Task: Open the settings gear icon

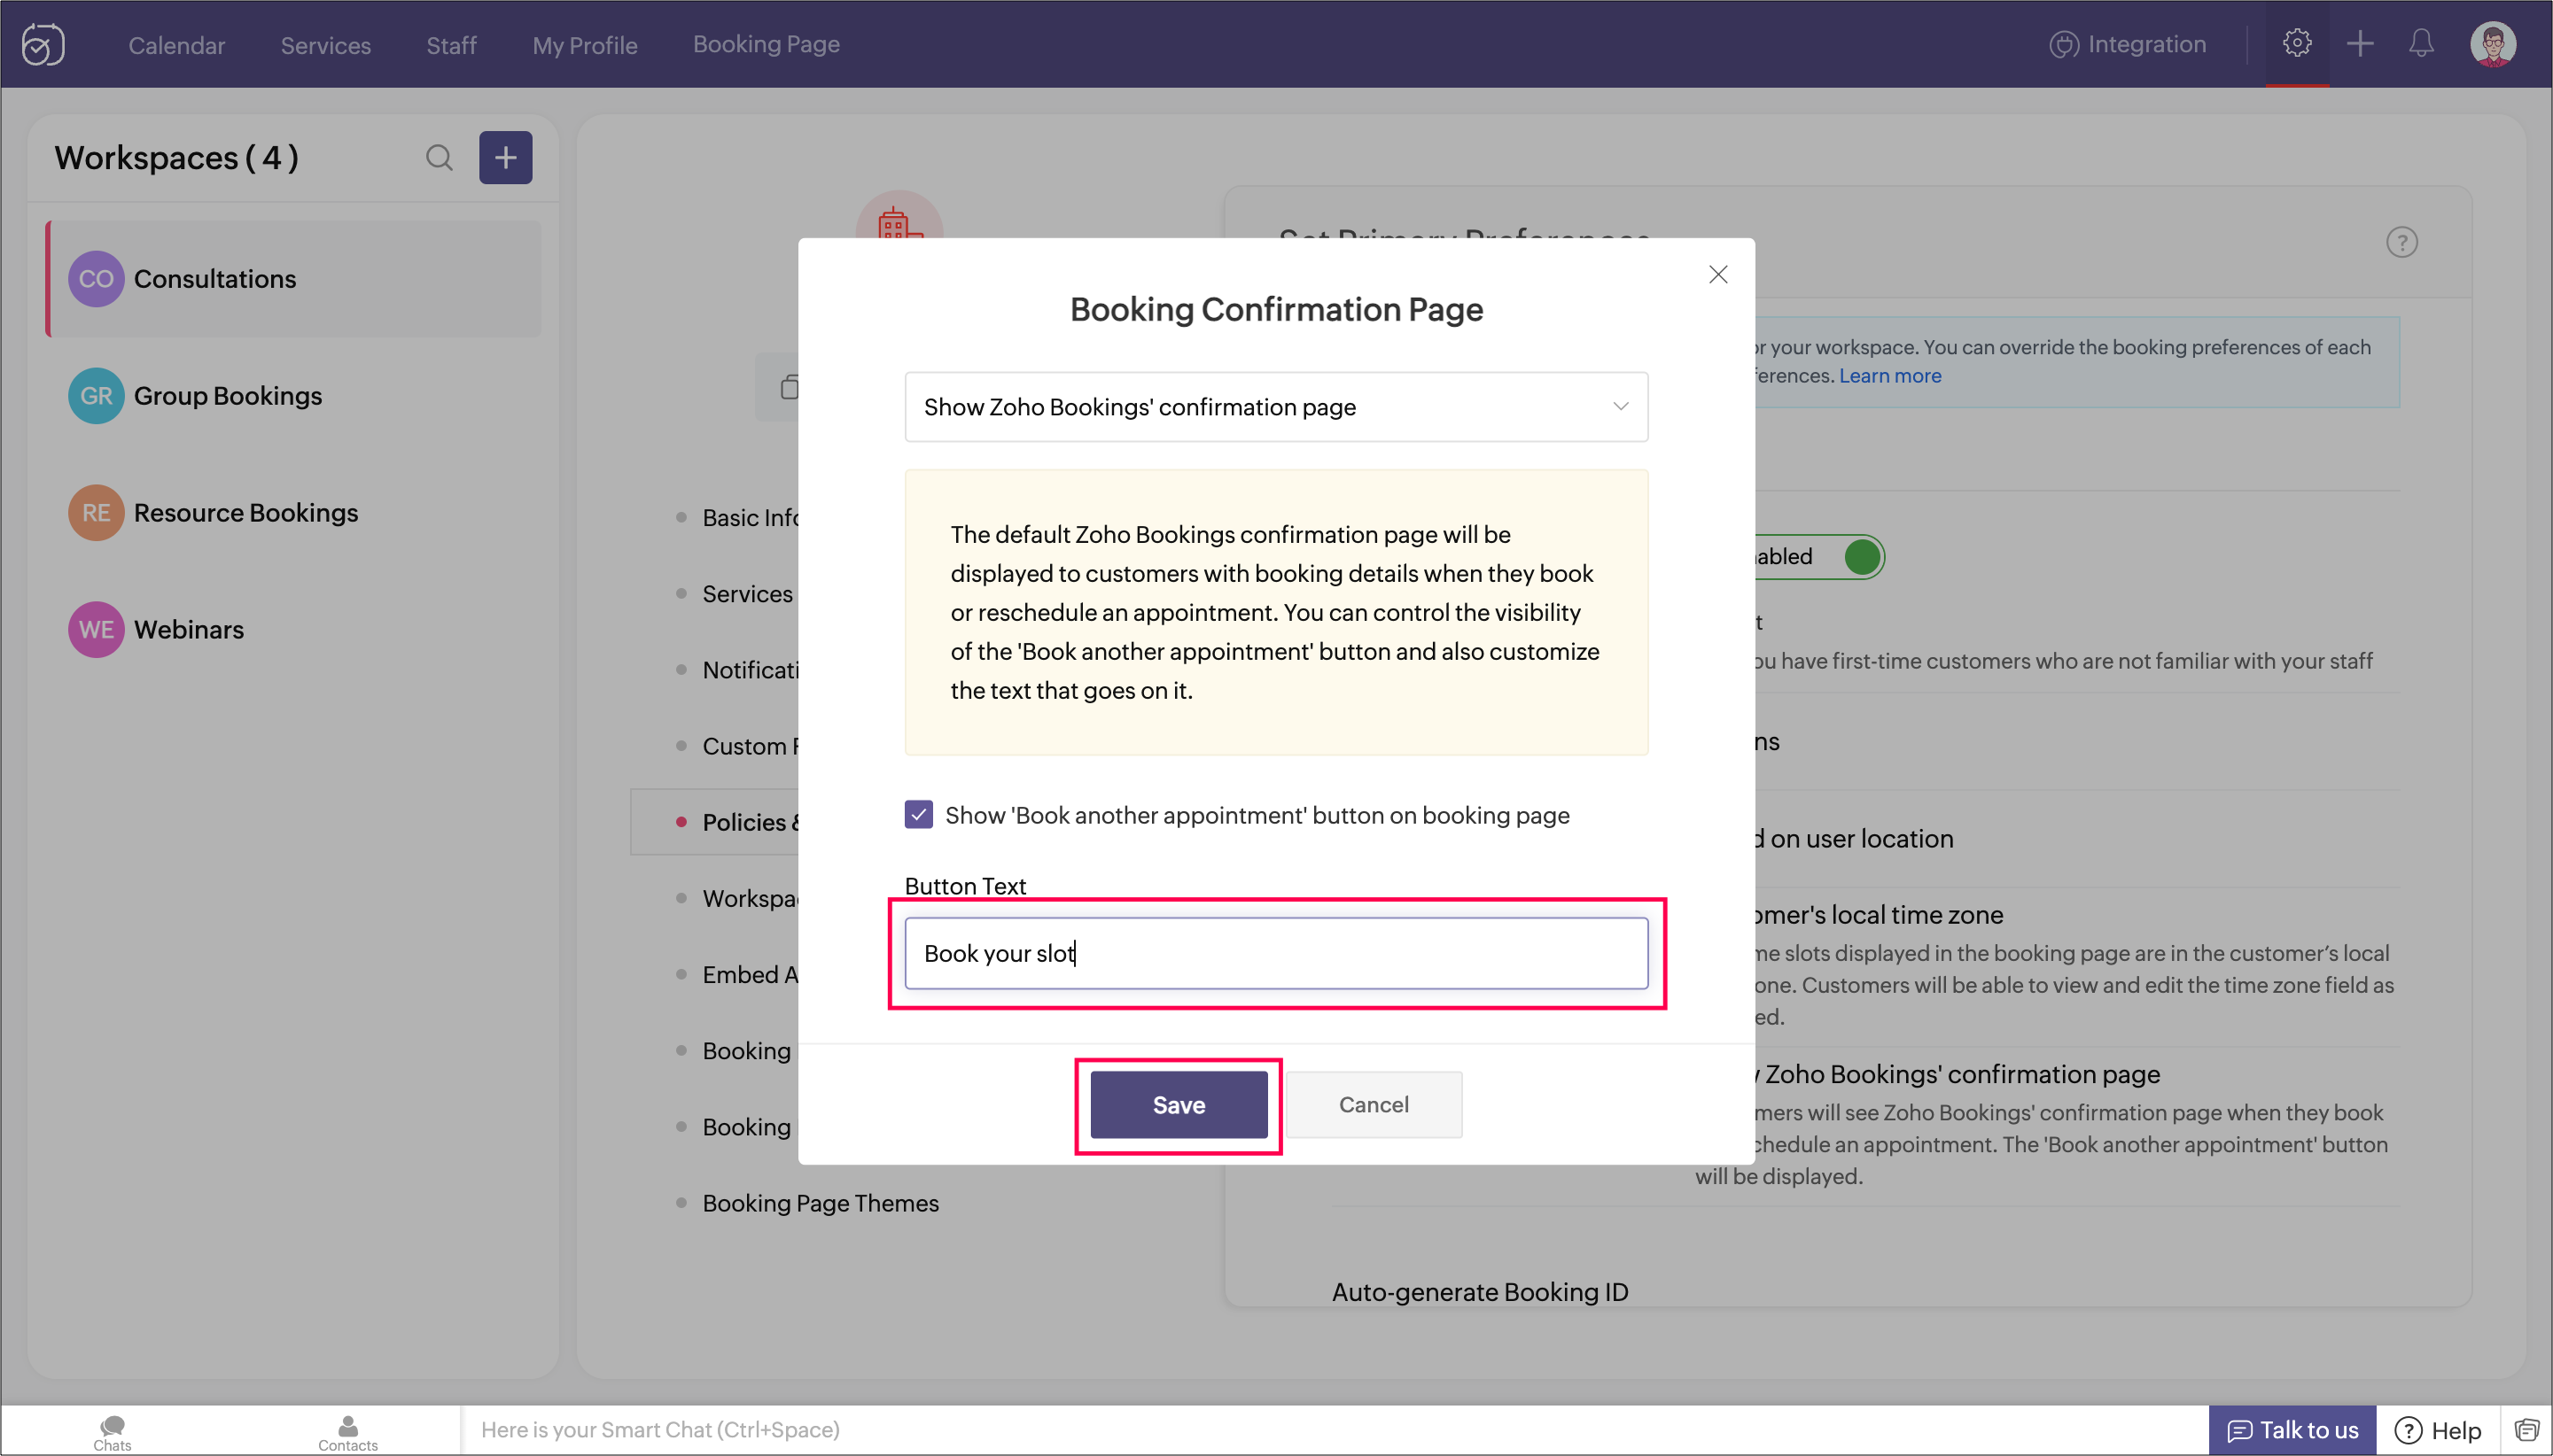Action: [2296, 43]
